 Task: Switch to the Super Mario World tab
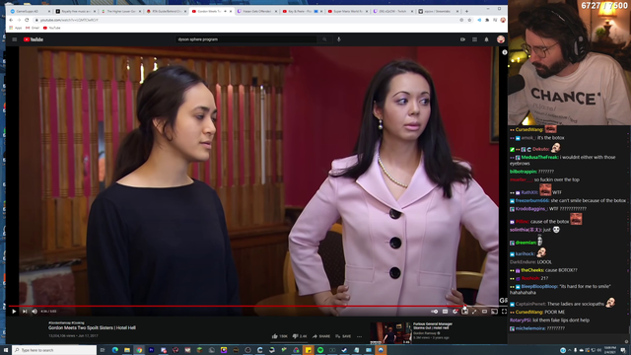(x=348, y=11)
